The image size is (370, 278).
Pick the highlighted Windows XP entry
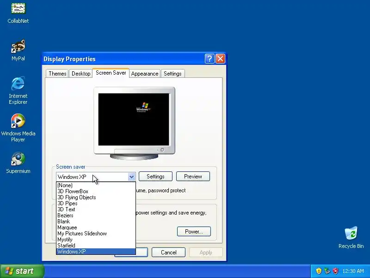pyautogui.click(x=96, y=252)
